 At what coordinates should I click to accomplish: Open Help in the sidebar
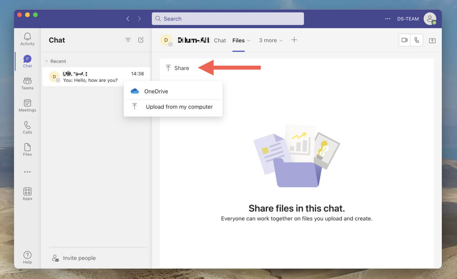click(27, 258)
